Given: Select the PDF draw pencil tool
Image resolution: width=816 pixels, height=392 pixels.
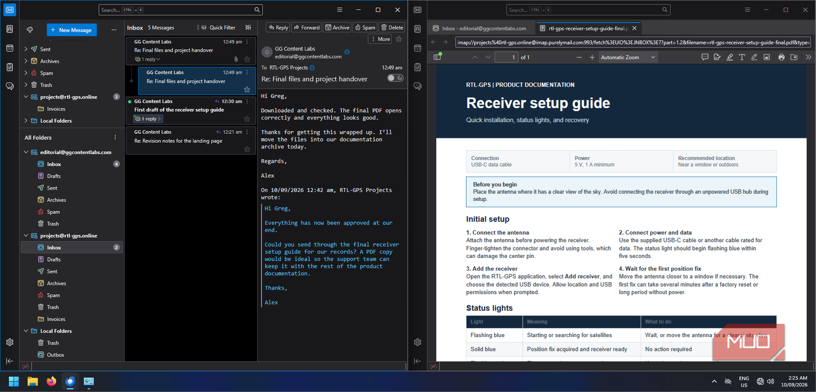Looking at the screenshot, I should [x=754, y=57].
